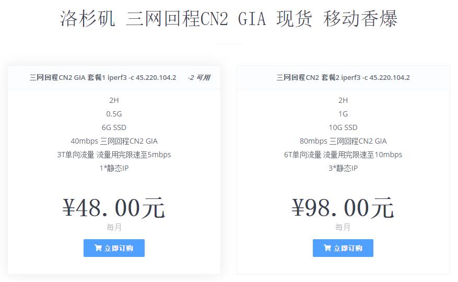The width and height of the screenshot is (458, 282).
Task: Click the page heading 洛杉矶 三网回程CN2 GIA
Action: coord(229,19)
